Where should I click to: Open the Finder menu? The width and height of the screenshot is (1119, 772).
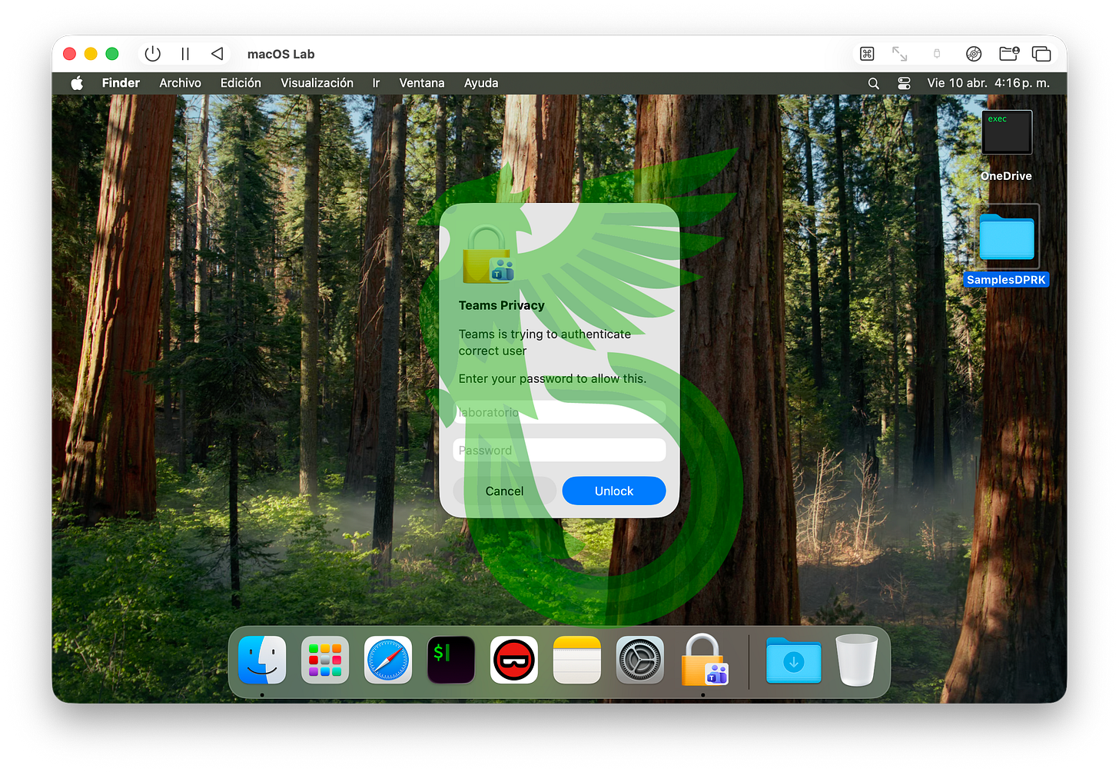121,83
